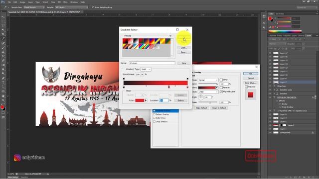Open the Image menu
The height and width of the screenshot is (179, 319).
point(22,2)
